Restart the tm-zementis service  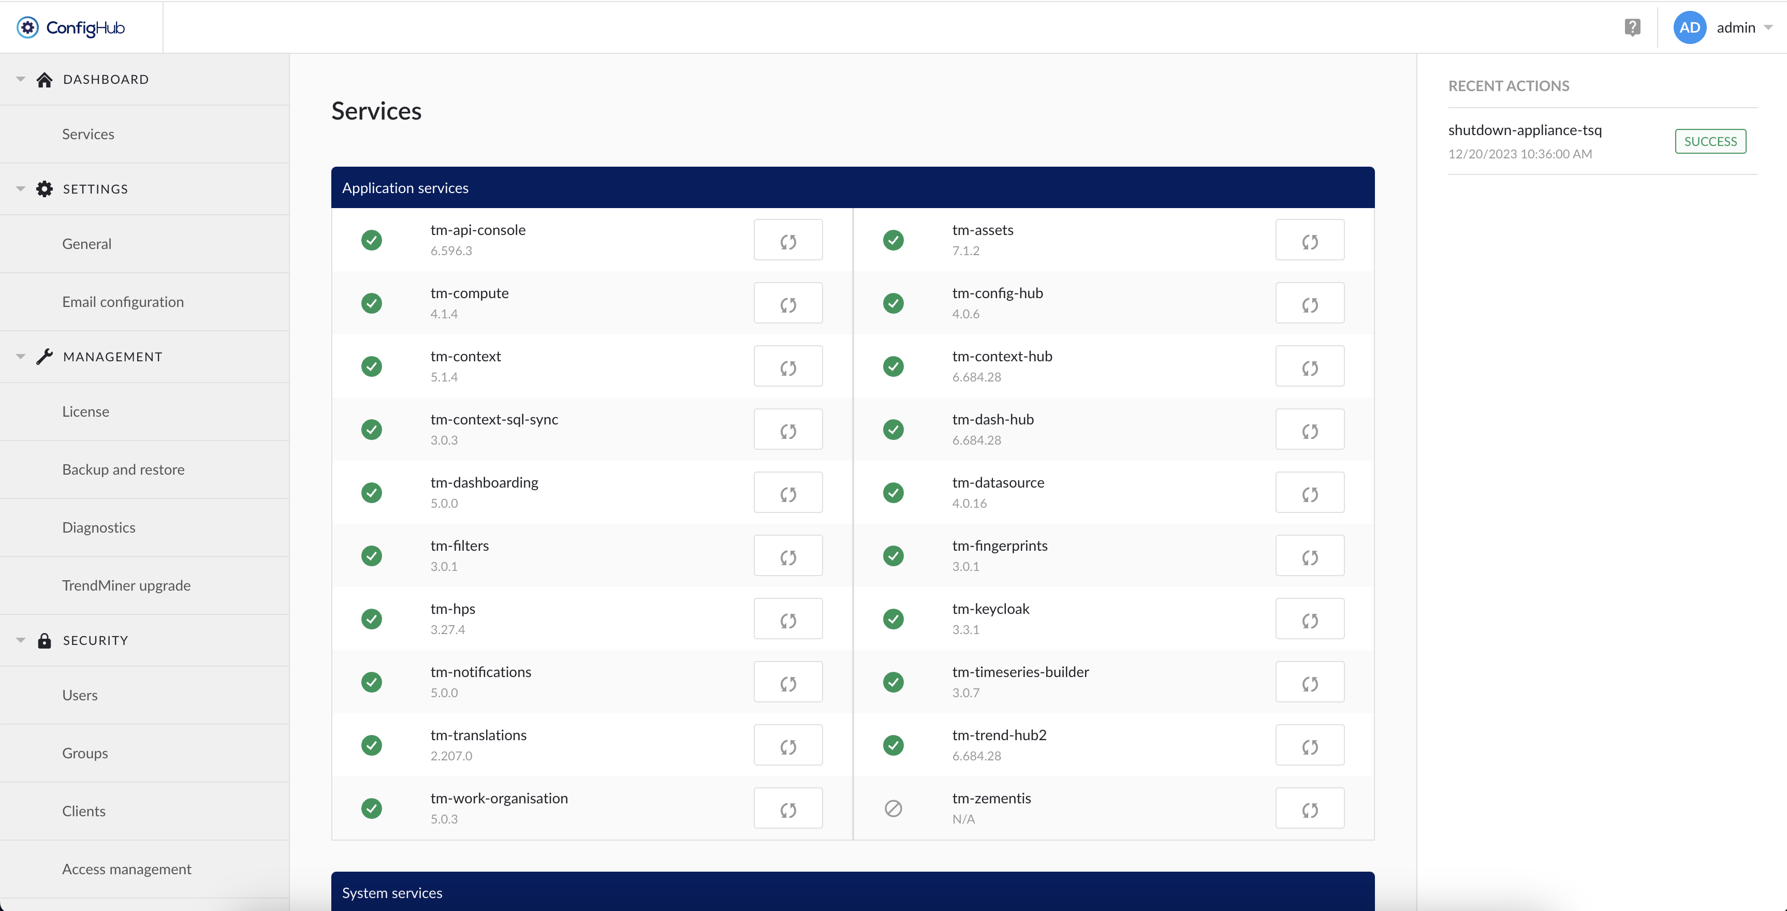[1310, 809]
